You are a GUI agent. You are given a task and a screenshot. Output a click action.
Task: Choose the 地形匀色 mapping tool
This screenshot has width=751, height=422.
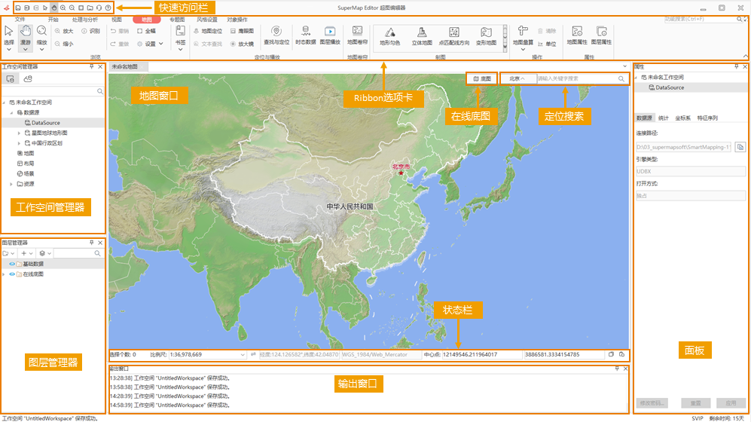[389, 32]
